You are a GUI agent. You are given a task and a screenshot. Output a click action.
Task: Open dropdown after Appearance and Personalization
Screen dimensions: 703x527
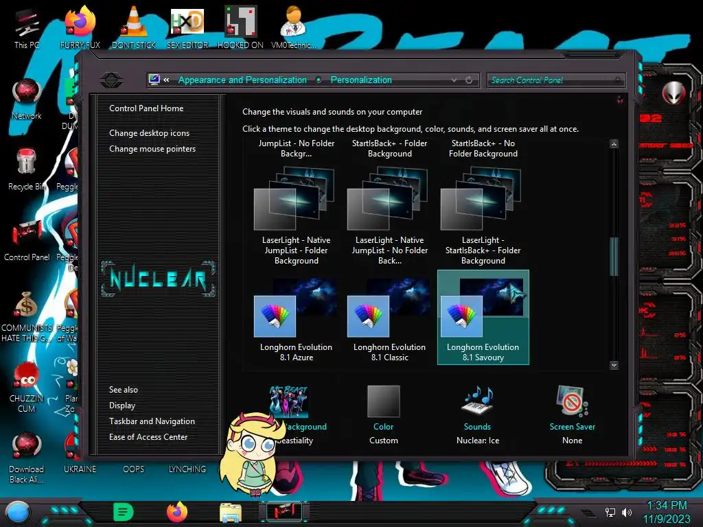pyautogui.click(x=319, y=80)
